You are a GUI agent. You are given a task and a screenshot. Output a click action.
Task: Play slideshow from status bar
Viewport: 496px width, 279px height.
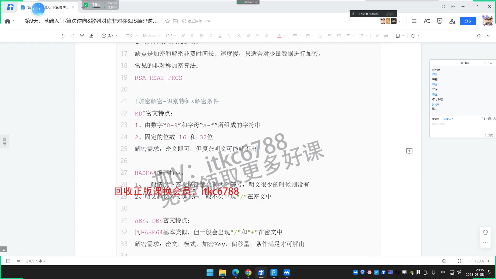pyautogui.click(x=444, y=261)
